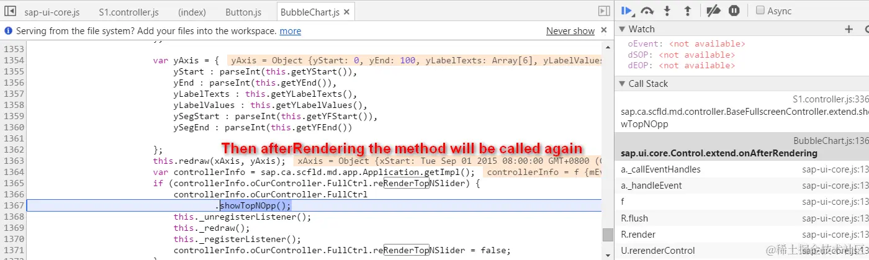The width and height of the screenshot is (869, 260).
Task: Select the showTopNOpp call stack frame
Action: (742, 112)
